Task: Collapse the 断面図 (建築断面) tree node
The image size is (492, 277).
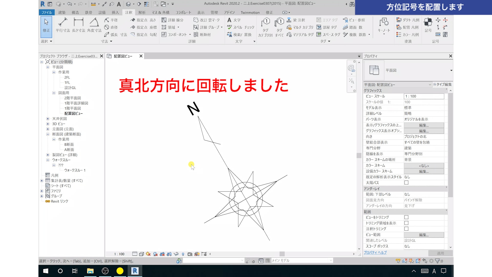Action: (48, 134)
